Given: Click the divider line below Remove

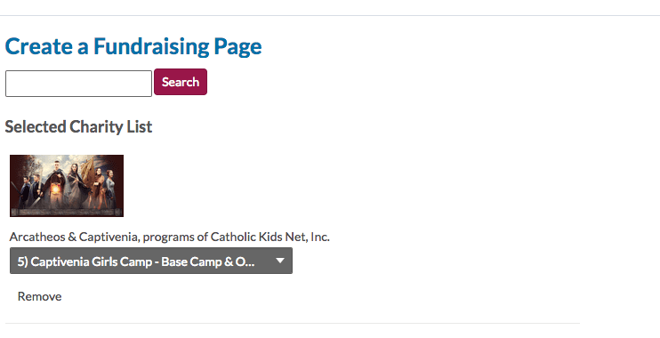Looking at the screenshot, I should 293,323.
